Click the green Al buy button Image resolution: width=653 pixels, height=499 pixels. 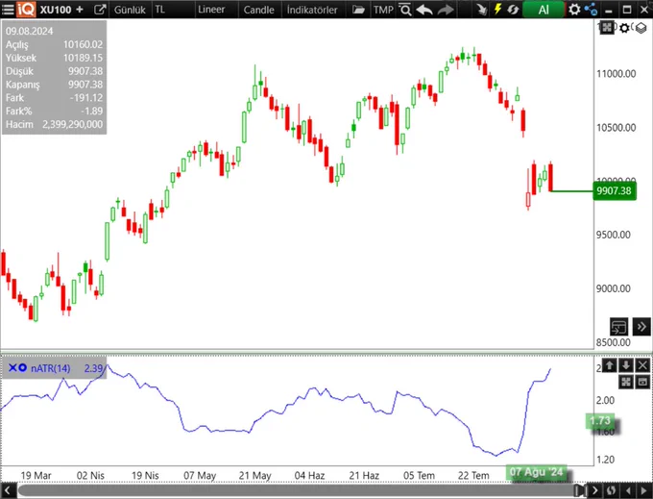click(544, 10)
